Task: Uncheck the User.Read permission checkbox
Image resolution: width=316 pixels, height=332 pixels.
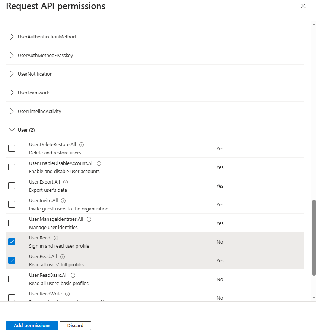Action: click(12, 242)
